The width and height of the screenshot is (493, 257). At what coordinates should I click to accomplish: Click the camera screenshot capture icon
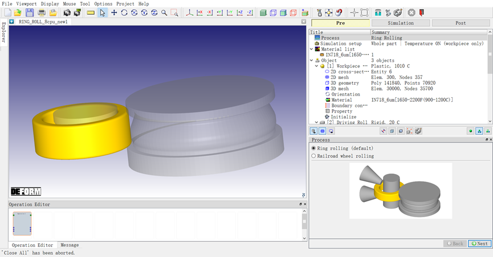pos(67,13)
